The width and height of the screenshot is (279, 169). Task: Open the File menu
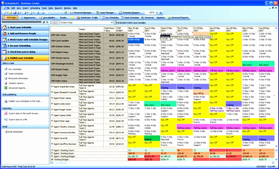tap(8, 8)
